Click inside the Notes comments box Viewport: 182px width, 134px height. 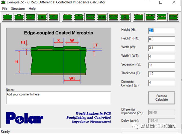(58, 98)
